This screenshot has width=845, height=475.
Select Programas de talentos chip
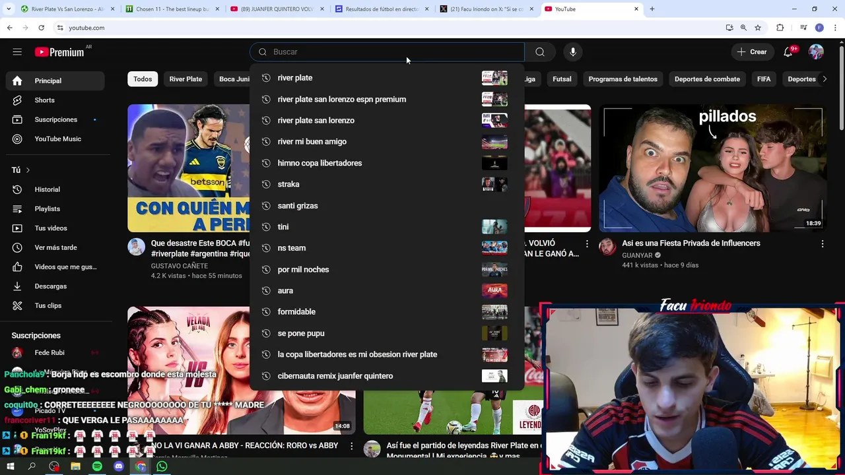click(623, 79)
